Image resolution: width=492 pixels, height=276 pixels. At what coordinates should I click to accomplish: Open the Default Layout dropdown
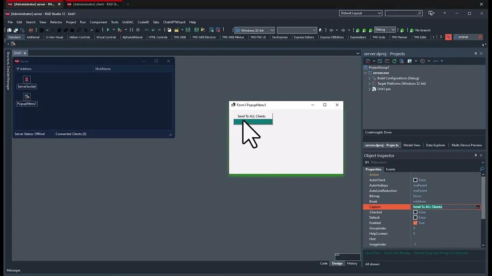pyautogui.click(x=379, y=13)
